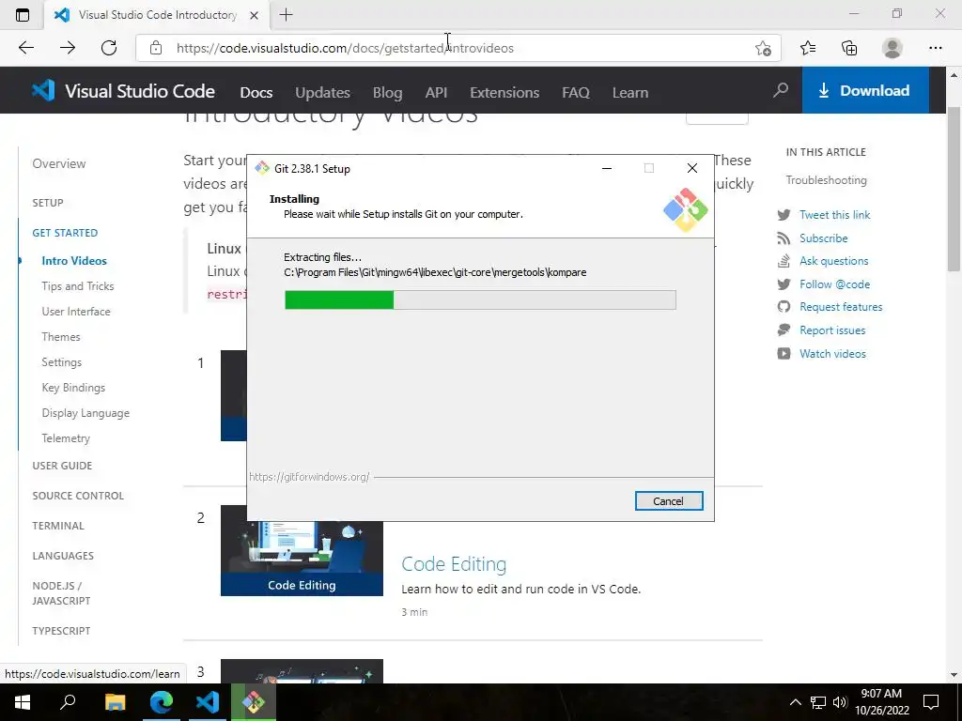Screen dimensions: 962x721
Task: Open the site search magnifier icon
Action: pyautogui.click(x=781, y=91)
